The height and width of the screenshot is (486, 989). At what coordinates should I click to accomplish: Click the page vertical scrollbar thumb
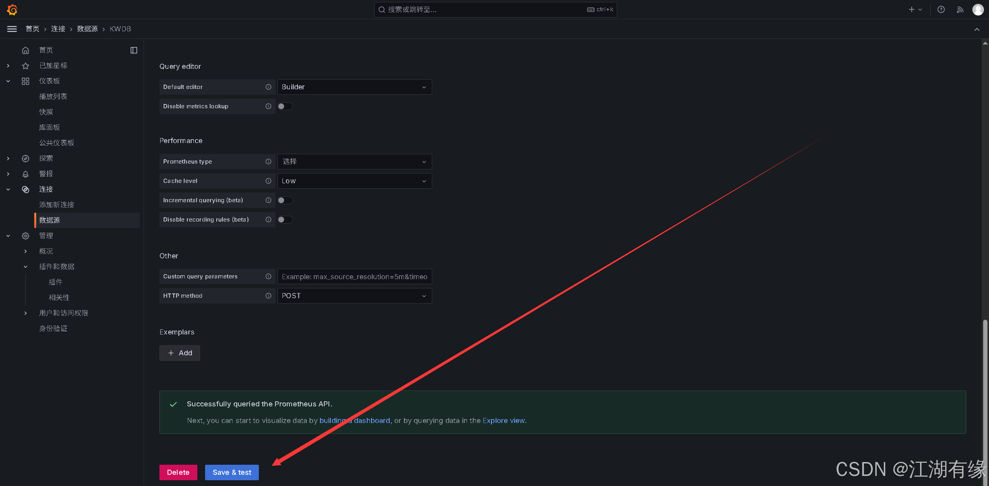pos(985,402)
